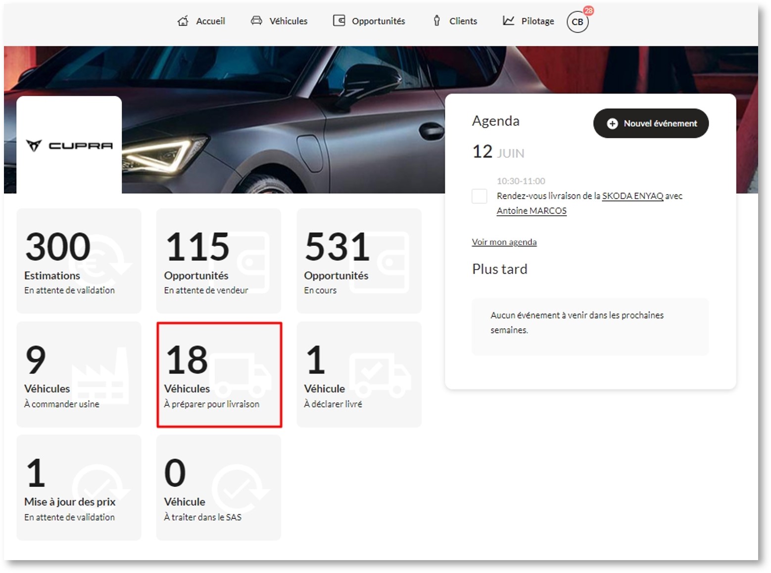771x573 pixels.
Task: Click the 10:30-11:00 event time
Action: tap(521, 181)
